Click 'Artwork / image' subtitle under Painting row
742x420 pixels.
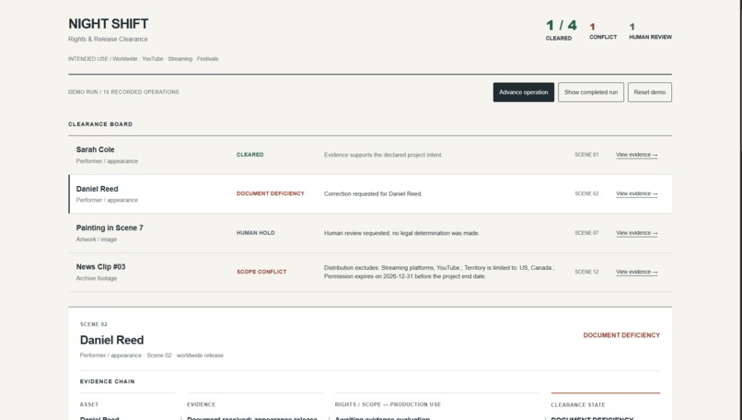click(x=97, y=239)
